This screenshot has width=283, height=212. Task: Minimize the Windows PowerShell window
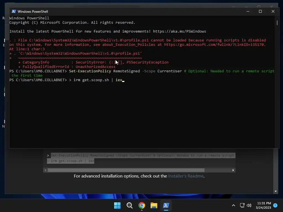click(248, 11)
